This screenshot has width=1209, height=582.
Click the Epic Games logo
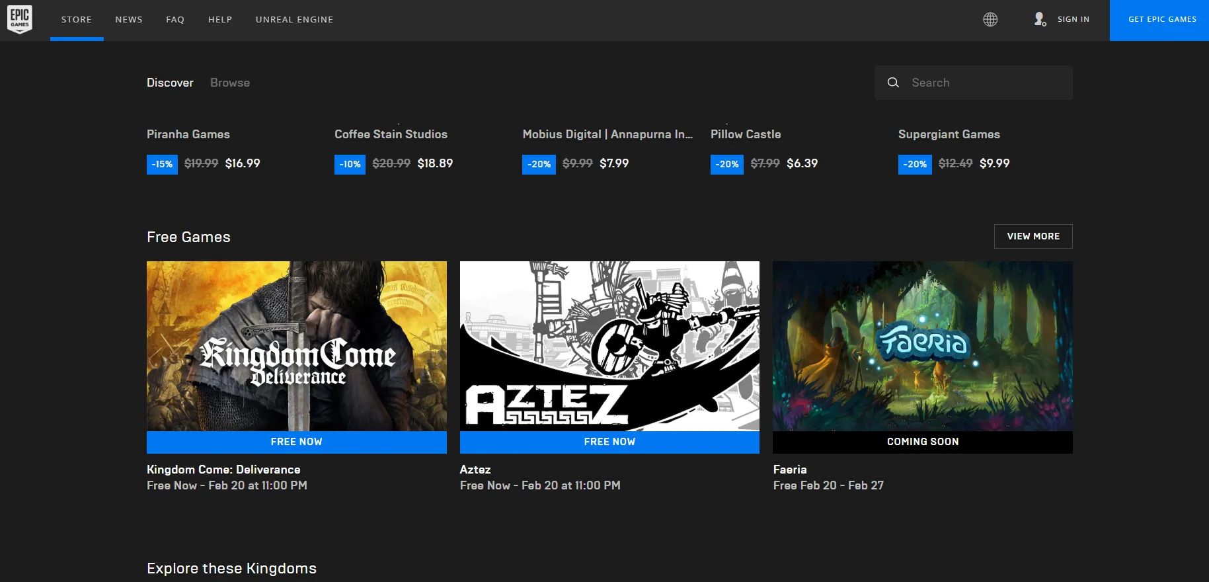[20, 20]
